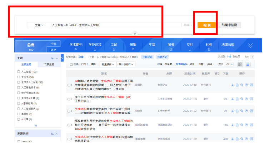
Task: Check the 生成式AI工具 (6) filter box
Action: pyautogui.click(x=19, y=98)
